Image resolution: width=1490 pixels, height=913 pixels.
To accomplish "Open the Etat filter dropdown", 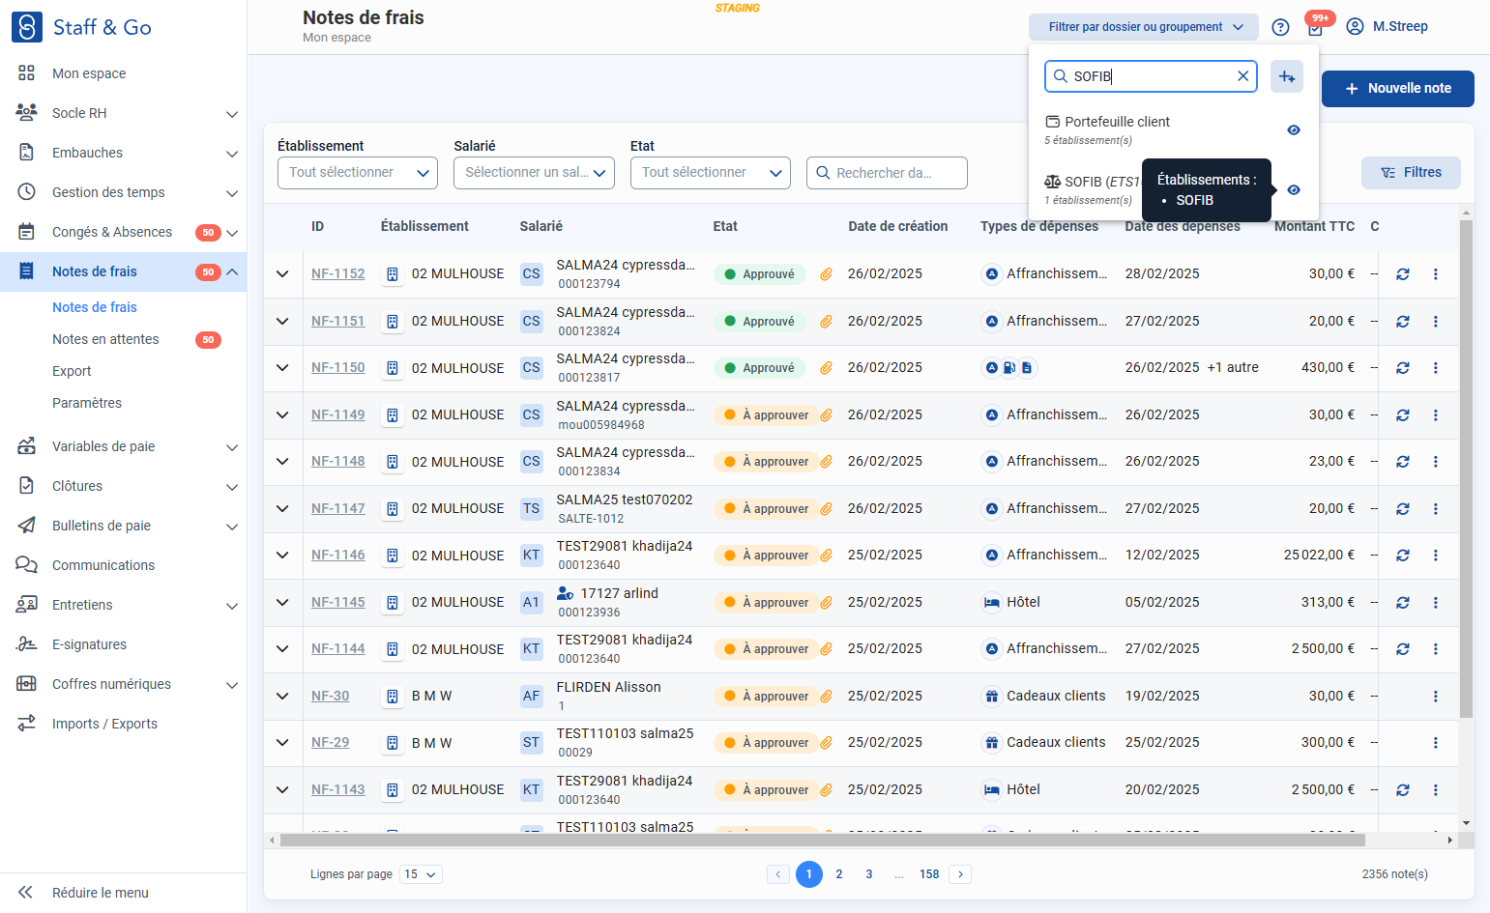I will [711, 173].
